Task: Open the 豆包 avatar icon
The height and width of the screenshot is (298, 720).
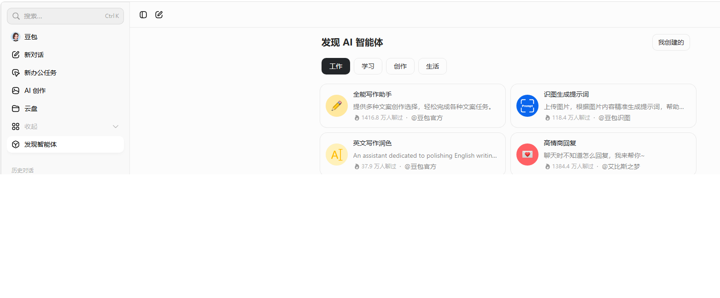Action: click(x=16, y=37)
